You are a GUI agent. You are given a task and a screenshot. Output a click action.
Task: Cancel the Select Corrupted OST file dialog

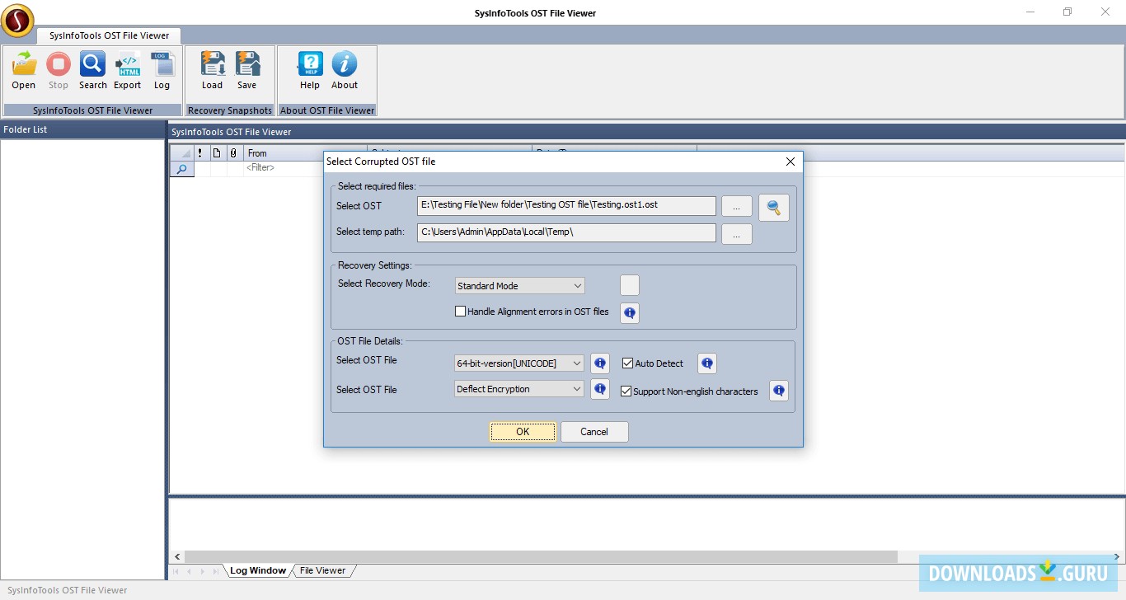point(593,431)
